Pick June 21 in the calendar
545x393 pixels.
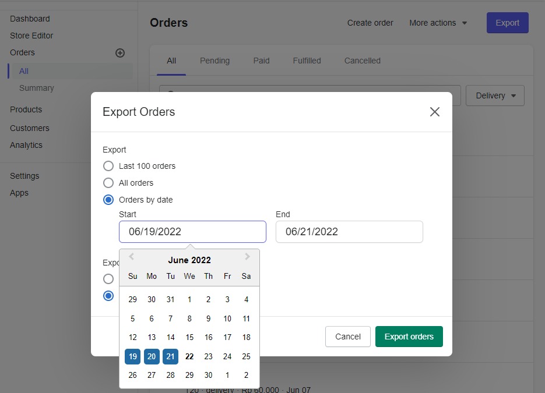tap(170, 356)
